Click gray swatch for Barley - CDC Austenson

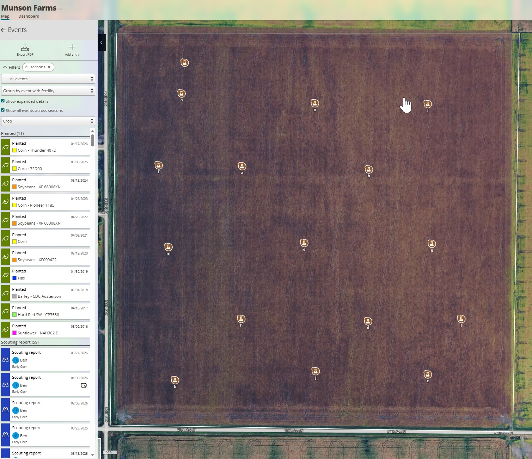(x=14, y=296)
